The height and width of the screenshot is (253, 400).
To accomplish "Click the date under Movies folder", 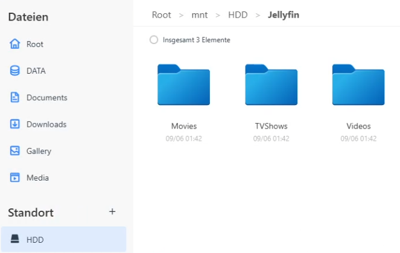I will (183, 139).
